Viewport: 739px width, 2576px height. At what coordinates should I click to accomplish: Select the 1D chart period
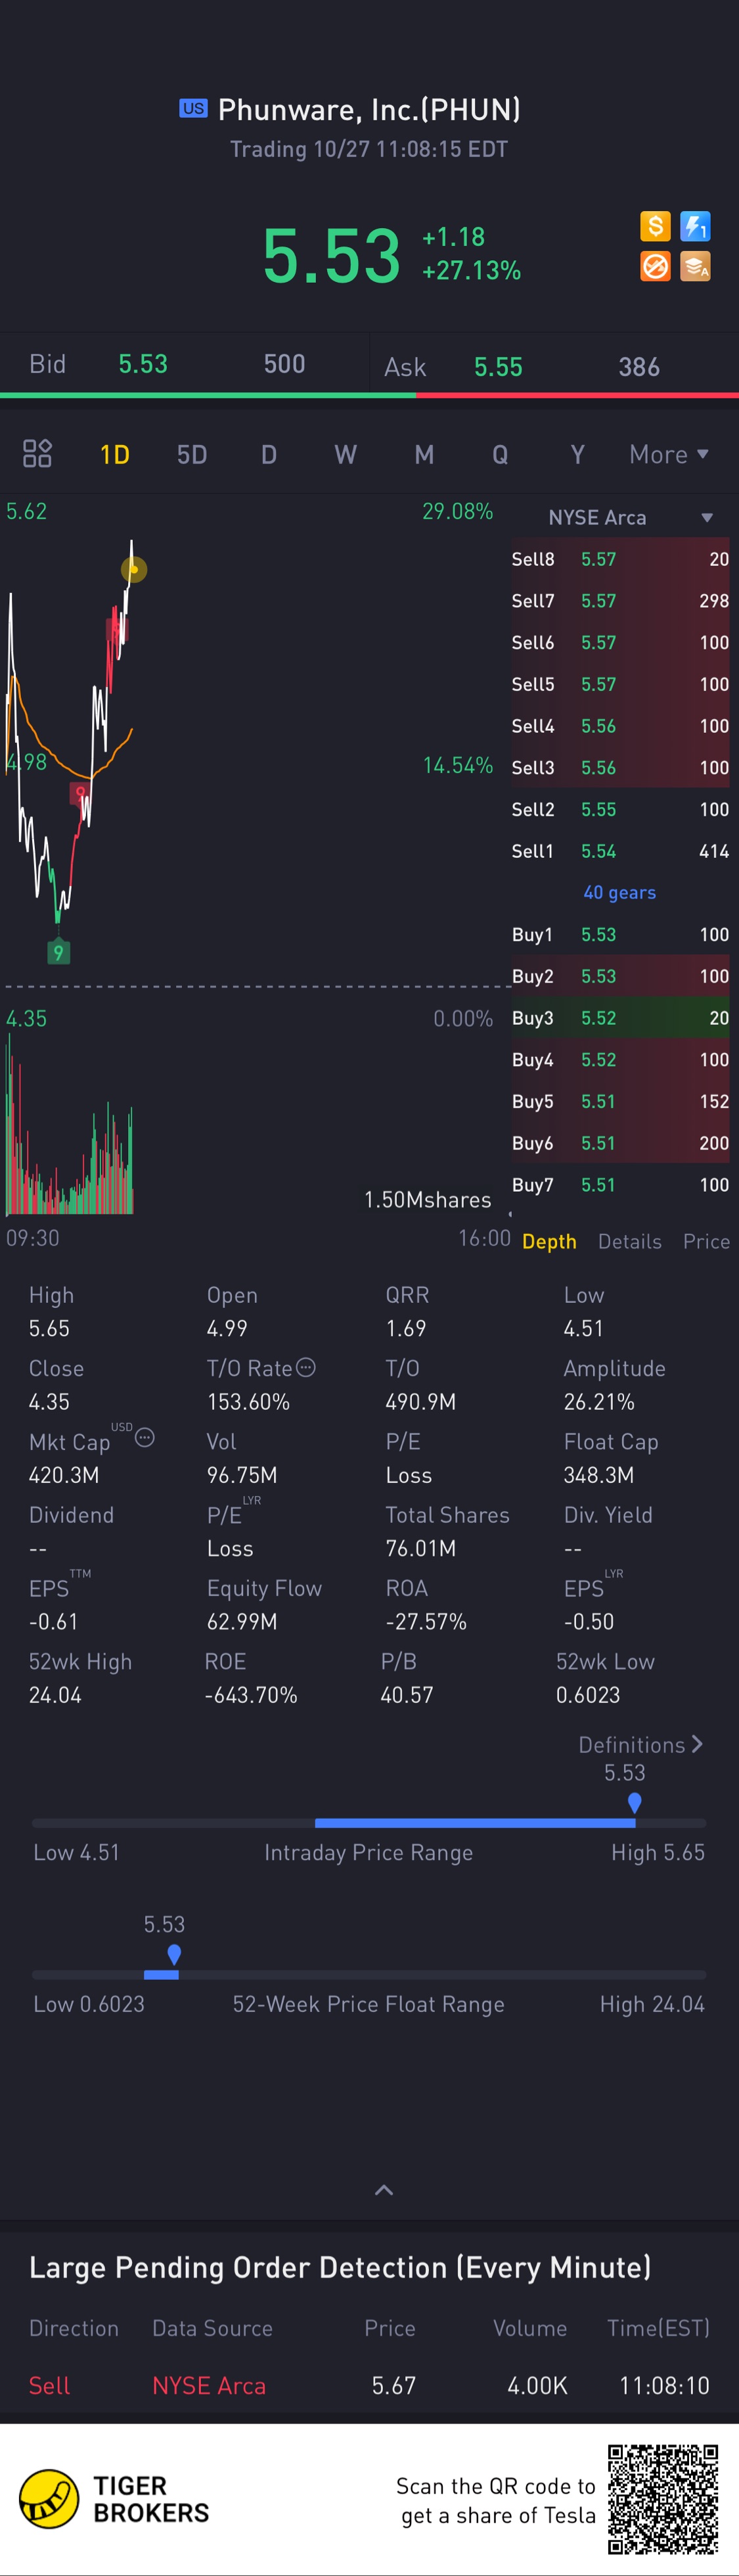click(115, 455)
